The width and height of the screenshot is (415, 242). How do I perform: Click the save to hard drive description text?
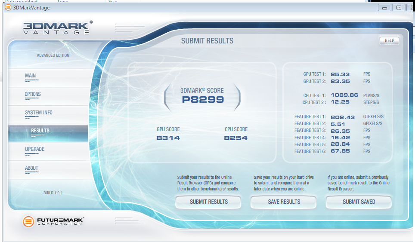point(284,183)
